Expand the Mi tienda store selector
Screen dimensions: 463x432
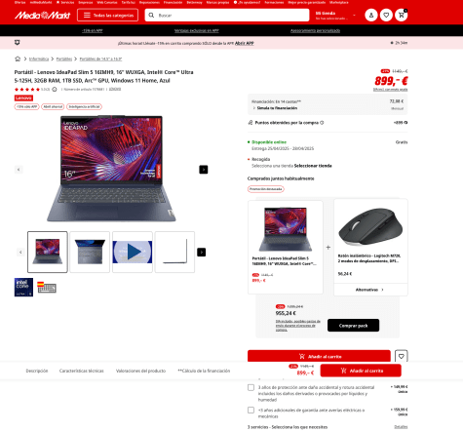pyautogui.click(x=335, y=16)
